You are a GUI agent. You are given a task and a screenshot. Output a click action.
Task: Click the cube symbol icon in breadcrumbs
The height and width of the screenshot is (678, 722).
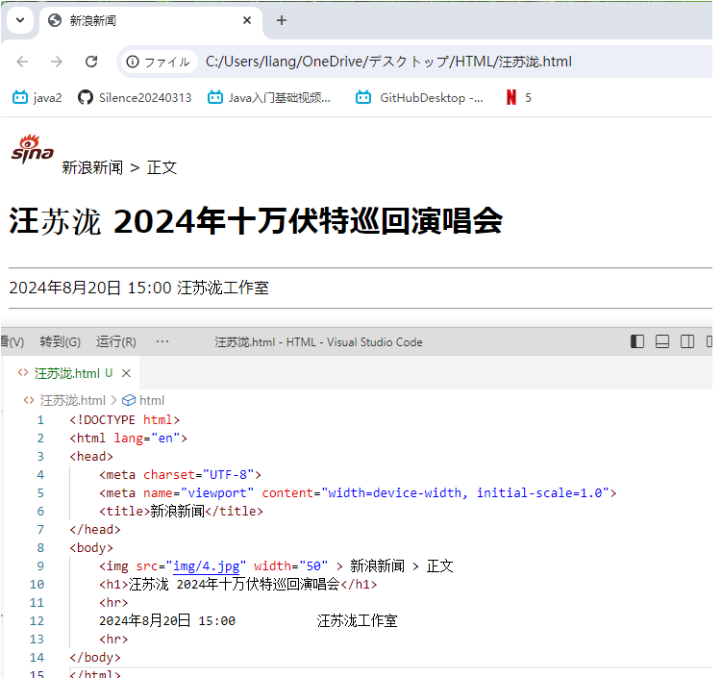click(129, 400)
